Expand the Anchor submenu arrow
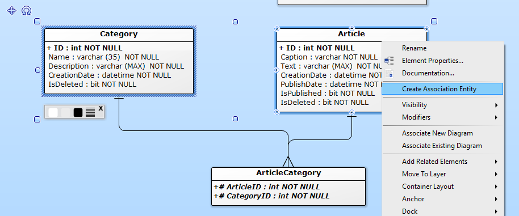This screenshot has width=519, height=216. point(496,199)
